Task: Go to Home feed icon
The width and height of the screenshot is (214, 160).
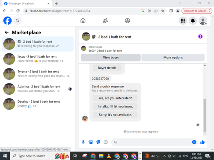Action: point(83,21)
